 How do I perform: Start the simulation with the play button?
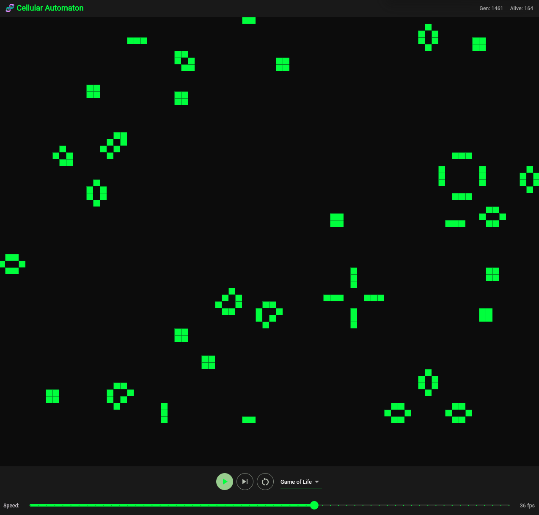(x=225, y=482)
